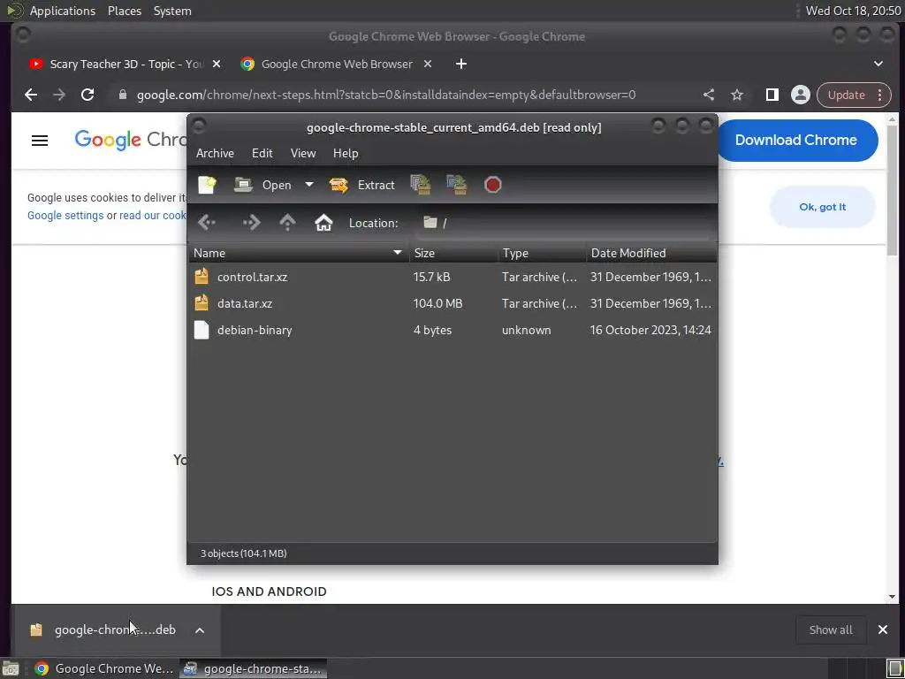Click Add files to archive icon

point(421,185)
